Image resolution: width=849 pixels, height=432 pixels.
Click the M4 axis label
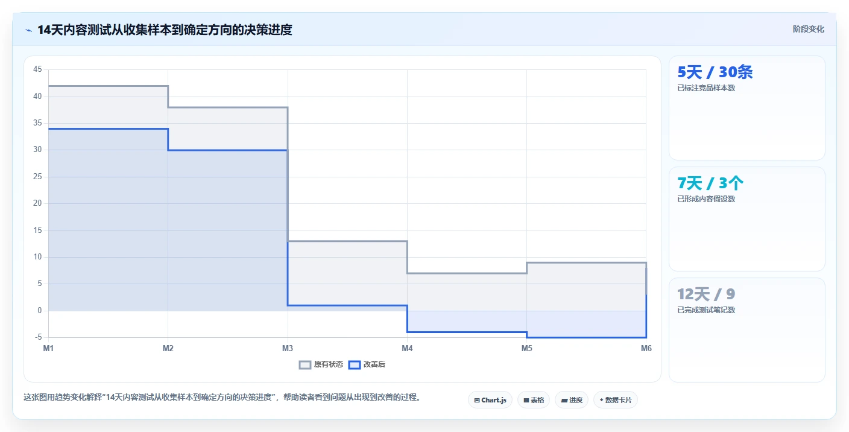407,348
